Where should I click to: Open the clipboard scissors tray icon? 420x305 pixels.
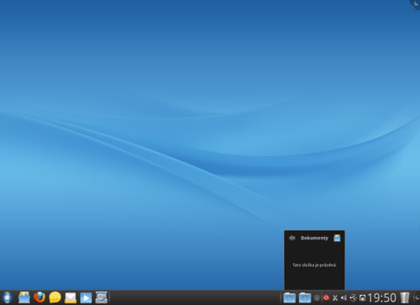click(335, 297)
